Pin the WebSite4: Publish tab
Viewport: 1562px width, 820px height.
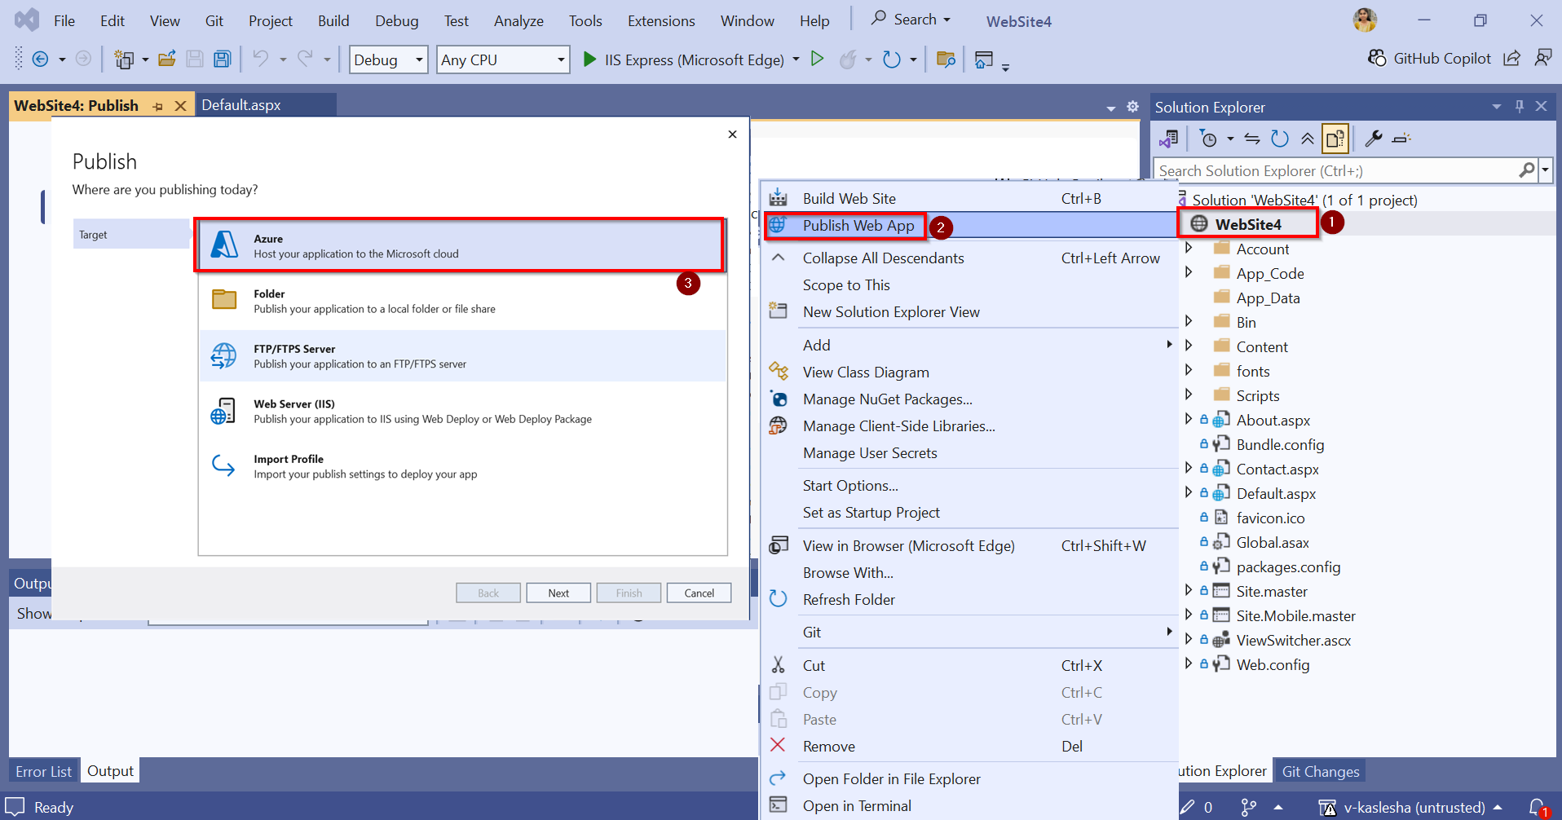[x=157, y=106]
